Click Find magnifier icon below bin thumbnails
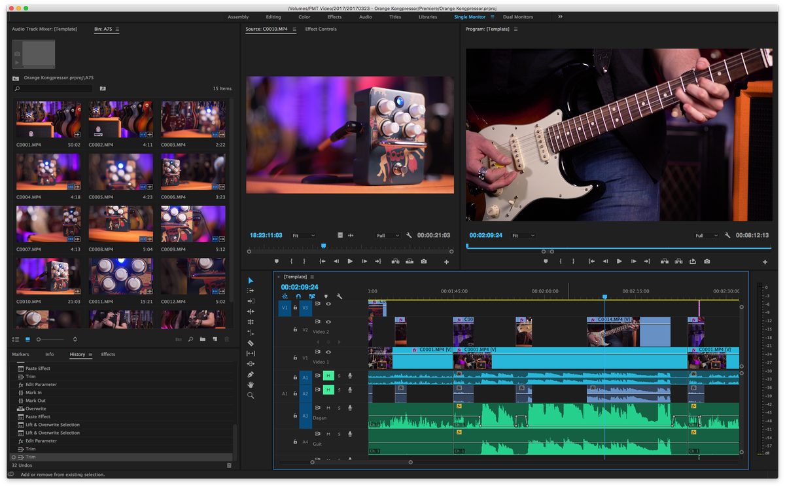Image resolution: width=785 pixels, height=487 pixels. [190, 339]
